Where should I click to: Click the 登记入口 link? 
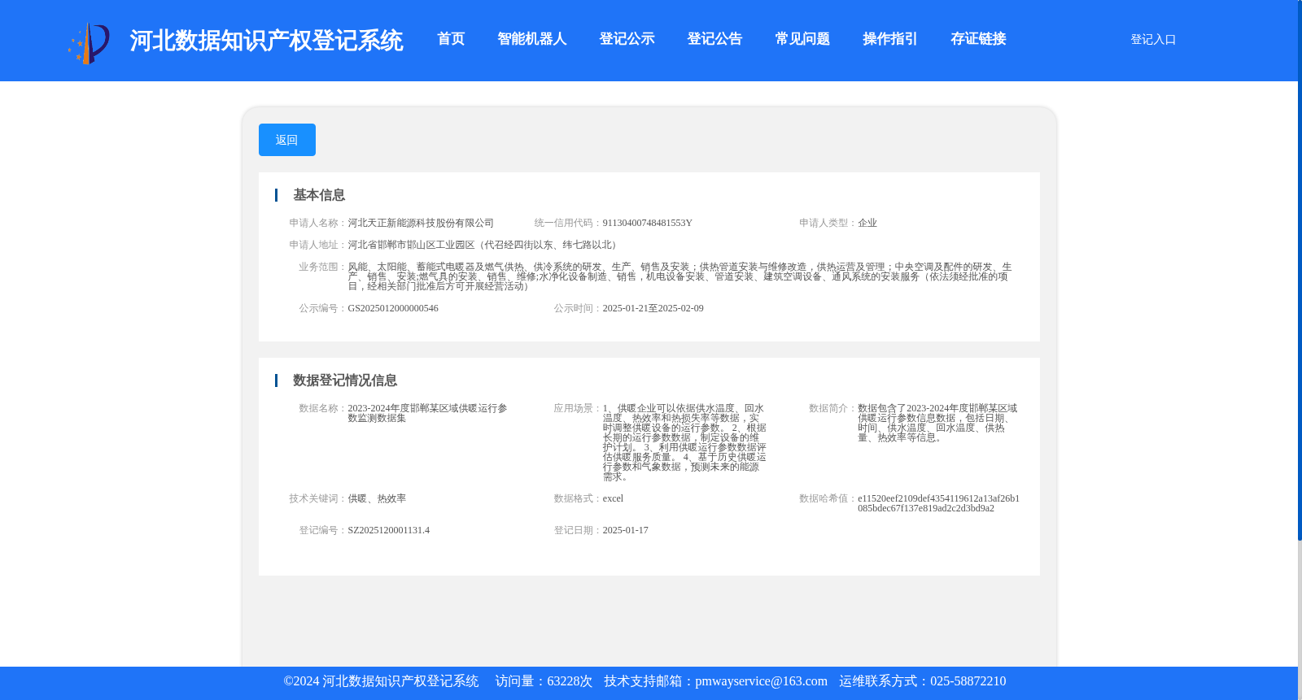tap(1153, 39)
